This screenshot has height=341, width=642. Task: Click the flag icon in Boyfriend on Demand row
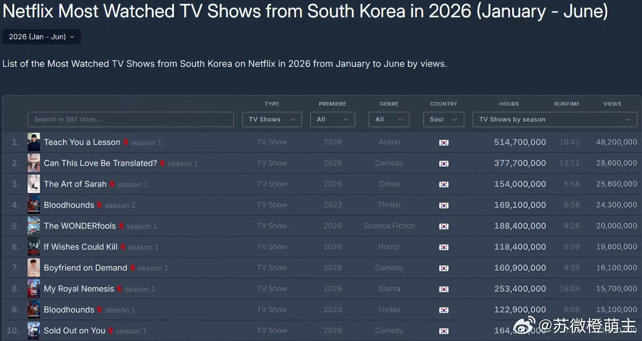pos(444,268)
